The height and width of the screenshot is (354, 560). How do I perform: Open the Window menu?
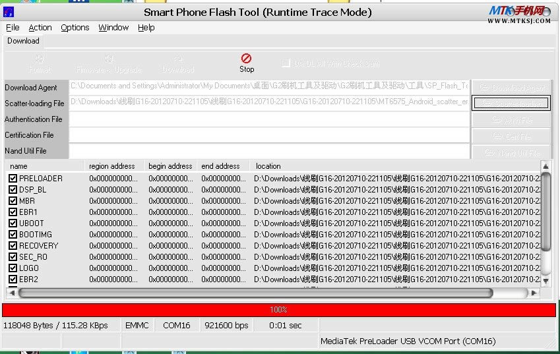click(113, 28)
